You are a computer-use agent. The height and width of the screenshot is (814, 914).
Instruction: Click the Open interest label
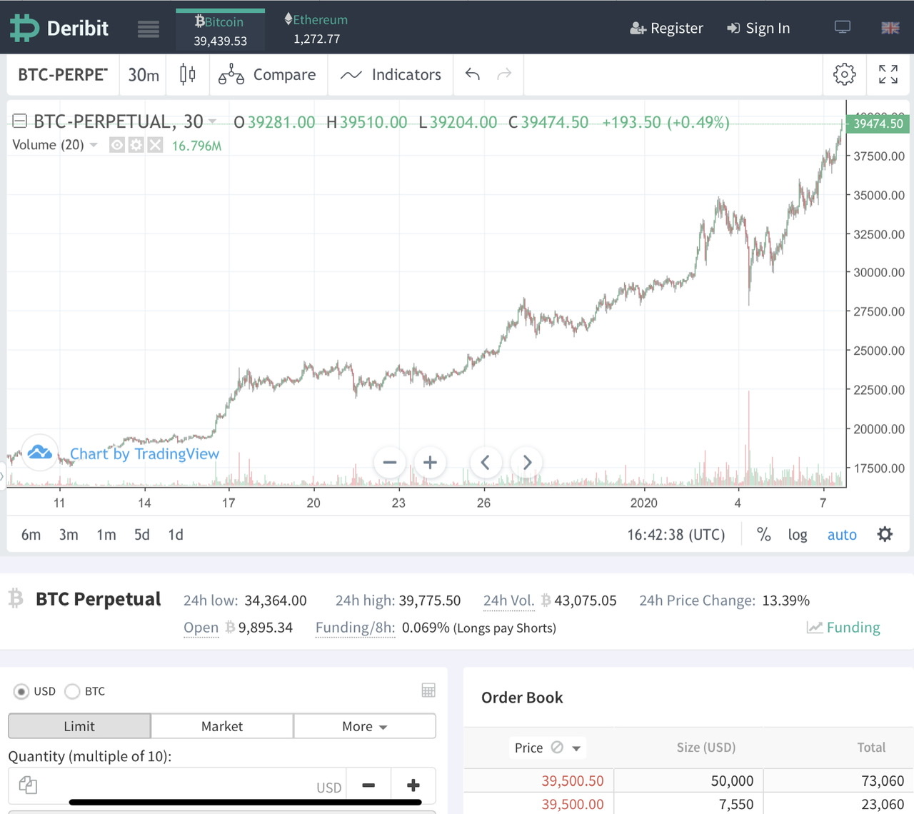click(x=201, y=628)
